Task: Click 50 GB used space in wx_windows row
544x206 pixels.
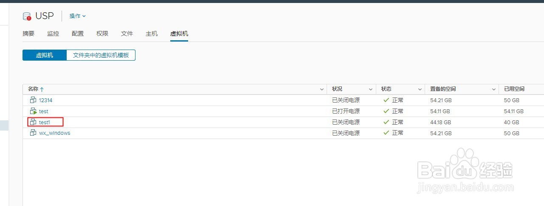Action: click(x=512, y=133)
